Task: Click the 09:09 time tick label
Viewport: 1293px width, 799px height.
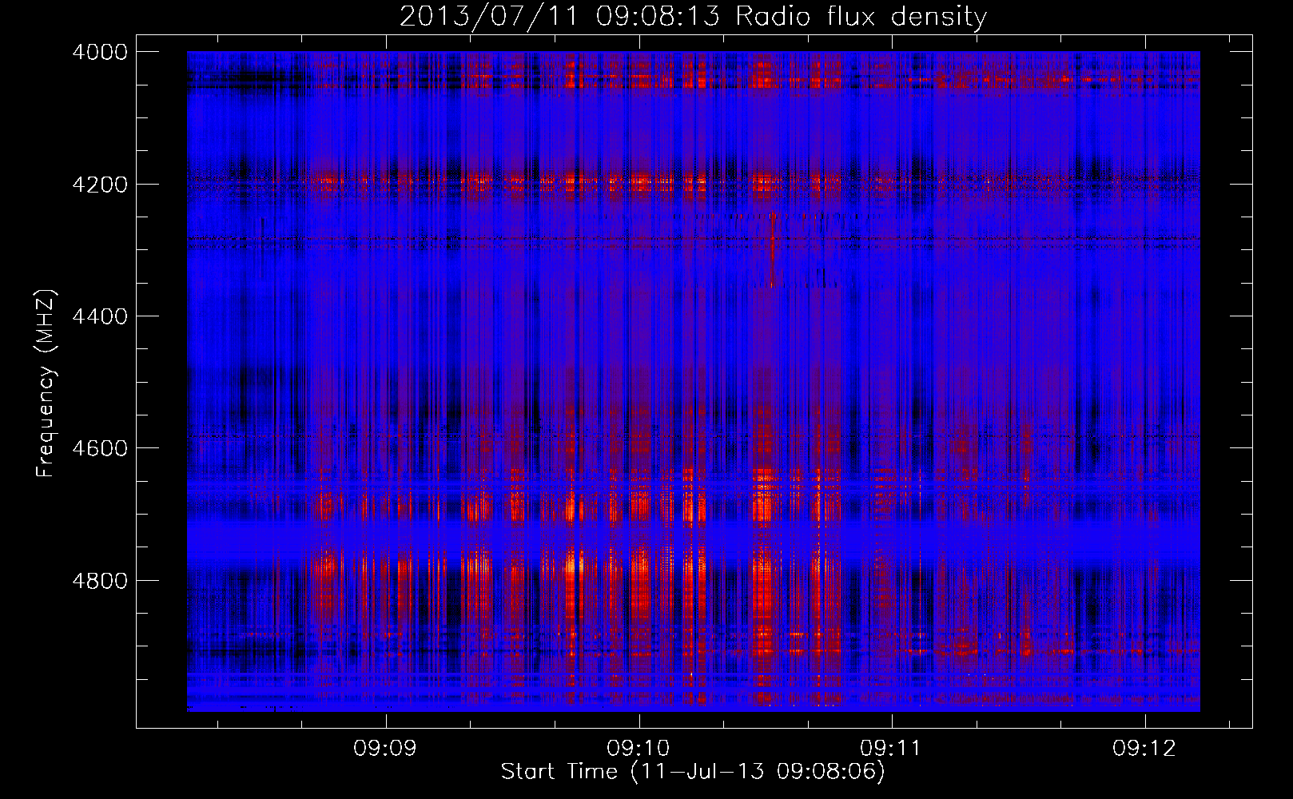Action: (386, 748)
